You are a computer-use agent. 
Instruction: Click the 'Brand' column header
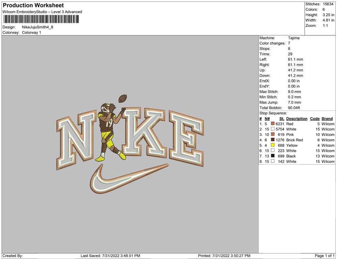327,118
